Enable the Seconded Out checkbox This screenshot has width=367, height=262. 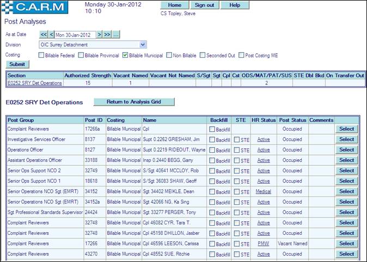203,55
